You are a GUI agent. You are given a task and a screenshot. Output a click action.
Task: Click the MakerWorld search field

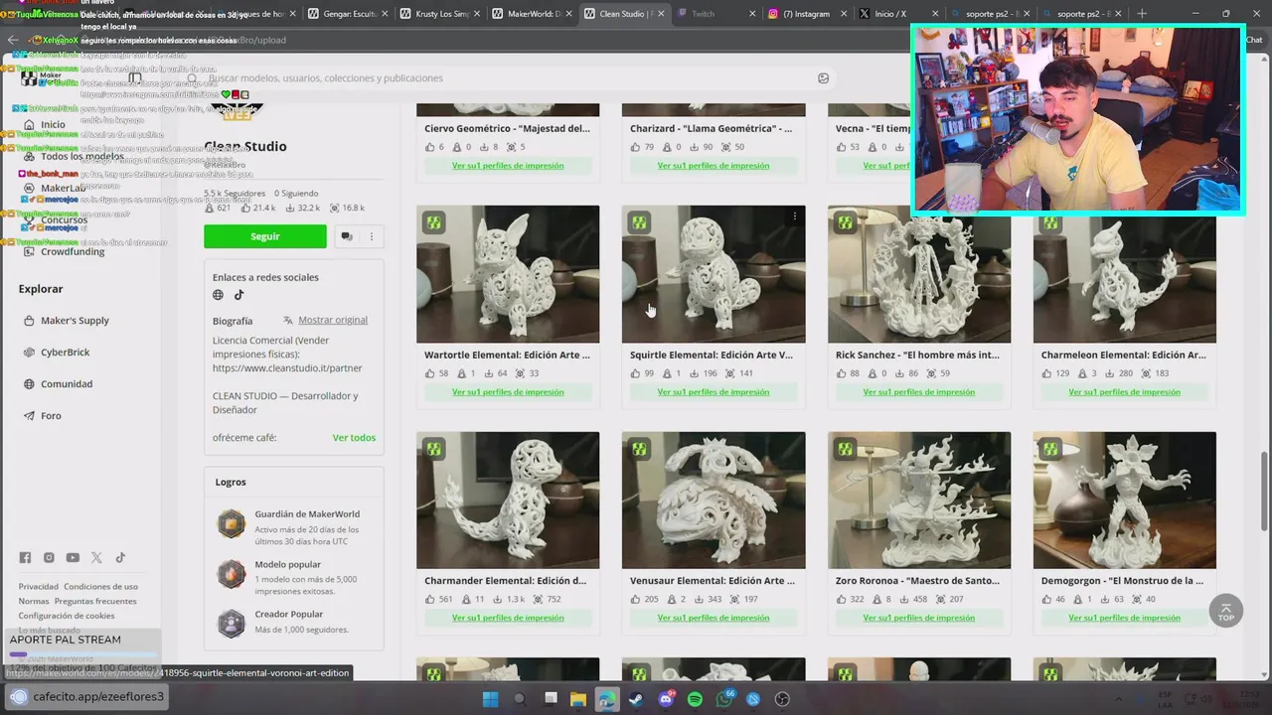click(507, 78)
